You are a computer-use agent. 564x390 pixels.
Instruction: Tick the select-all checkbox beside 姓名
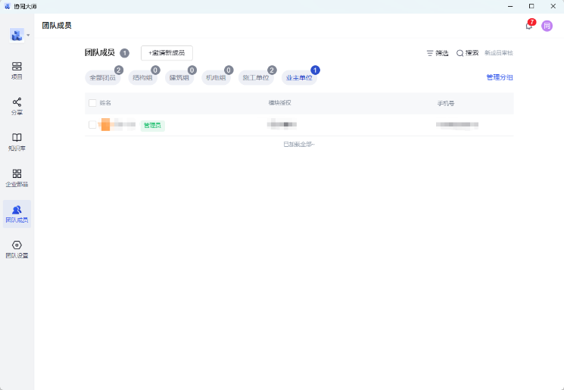tap(92, 103)
